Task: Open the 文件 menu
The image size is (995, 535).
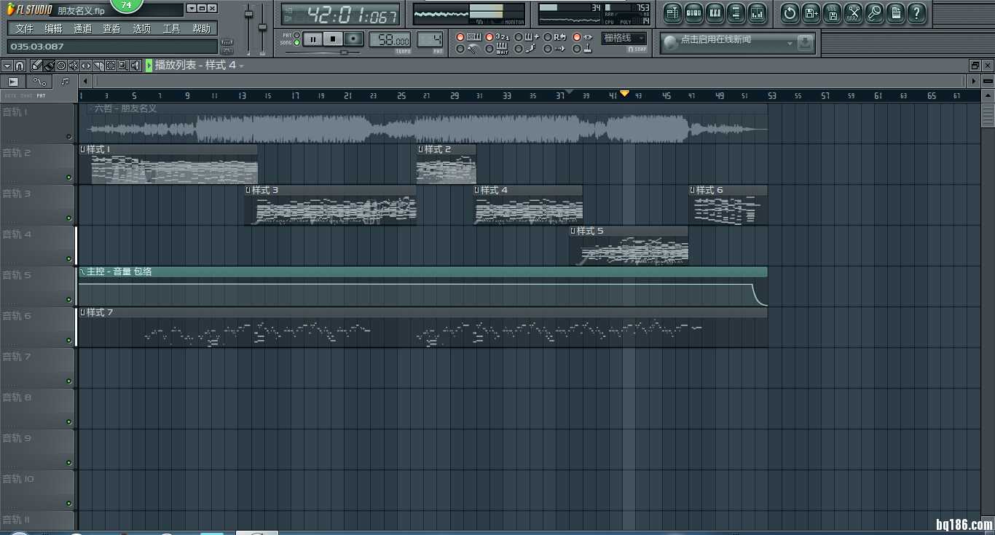Action: click(24, 28)
